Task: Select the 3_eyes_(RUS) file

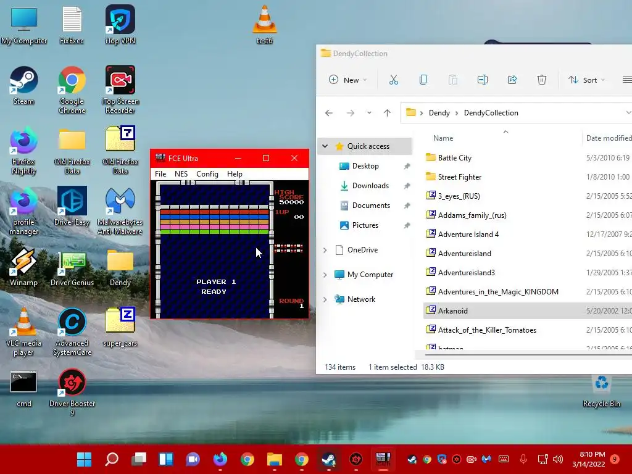Action: pyautogui.click(x=459, y=196)
